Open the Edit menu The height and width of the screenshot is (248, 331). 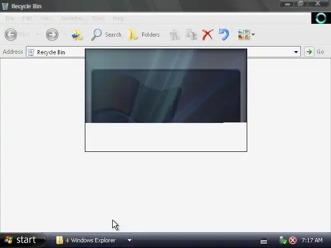27,19
